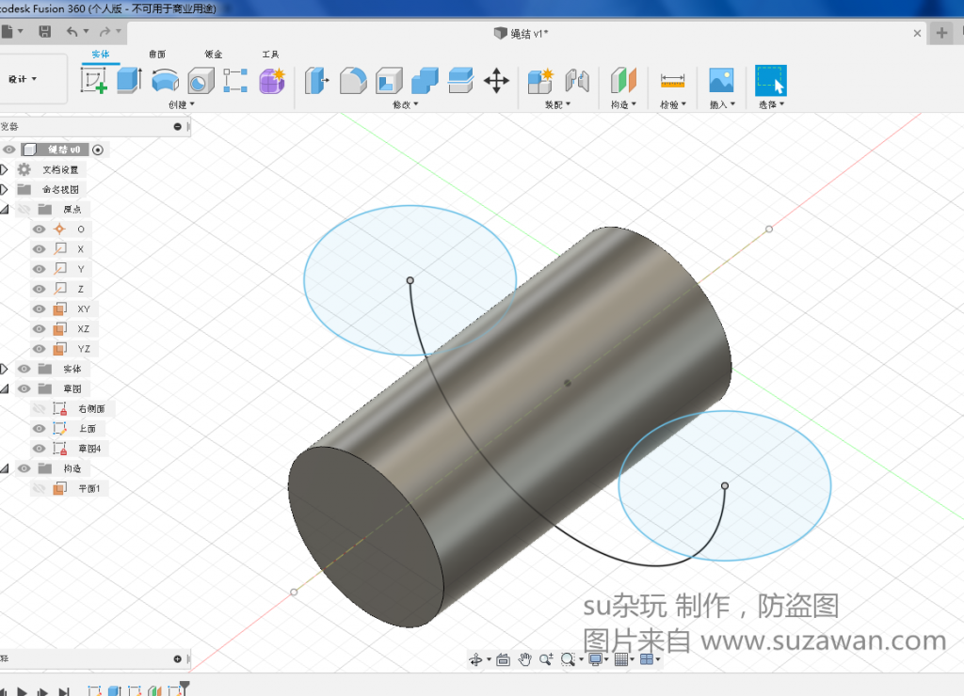Click the Offset Plane construct icon

click(623, 81)
